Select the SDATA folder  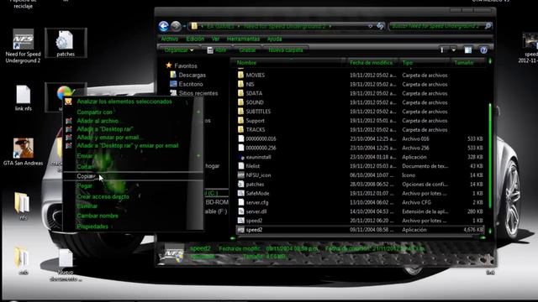click(254, 93)
